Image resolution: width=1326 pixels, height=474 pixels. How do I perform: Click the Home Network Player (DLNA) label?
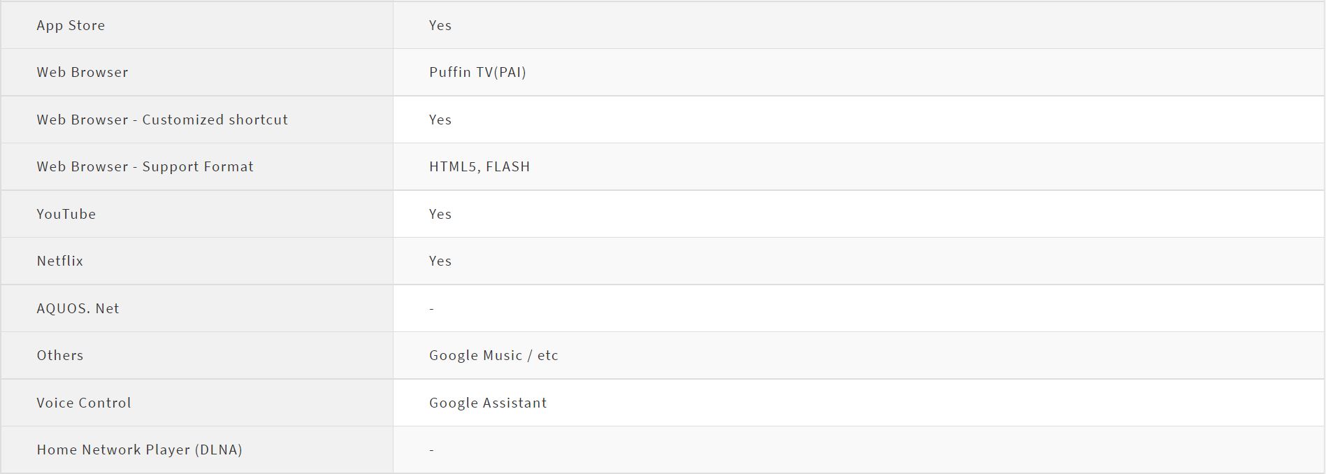(x=139, y=450)
